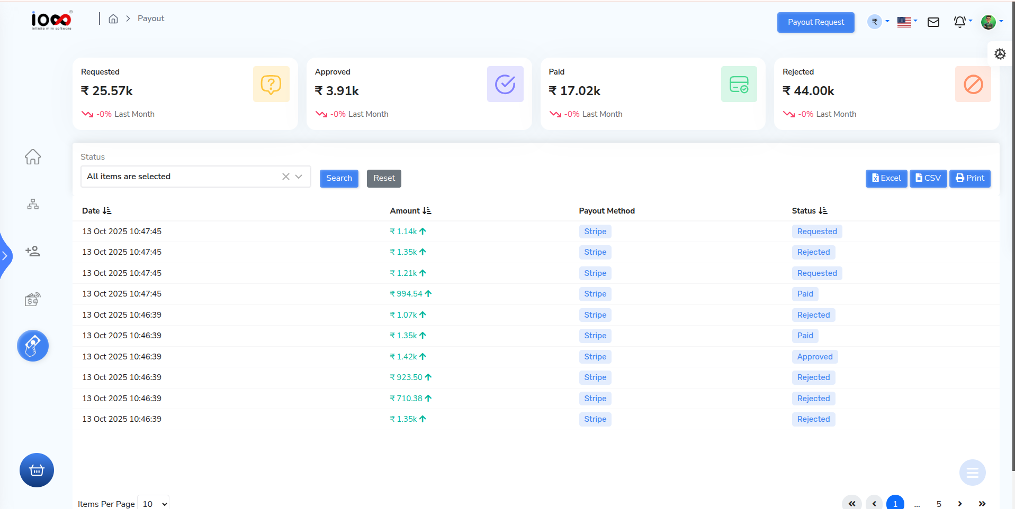The height and width of the screenshot is (509, 1015).
Task: Open the mail envelope icon in header
Action: [x=933, y=22]
